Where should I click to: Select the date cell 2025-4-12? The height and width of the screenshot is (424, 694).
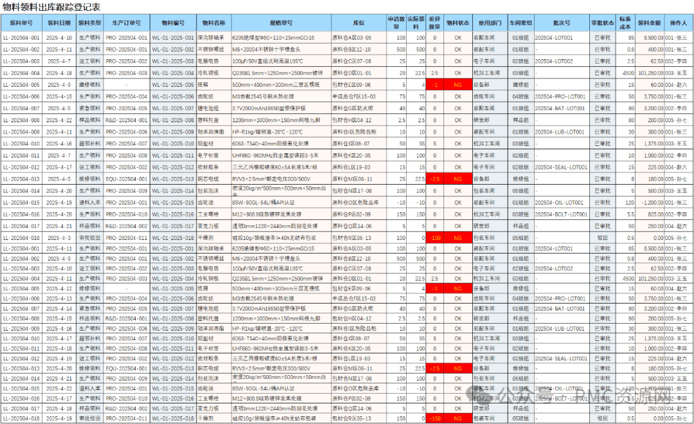point(59,288)
